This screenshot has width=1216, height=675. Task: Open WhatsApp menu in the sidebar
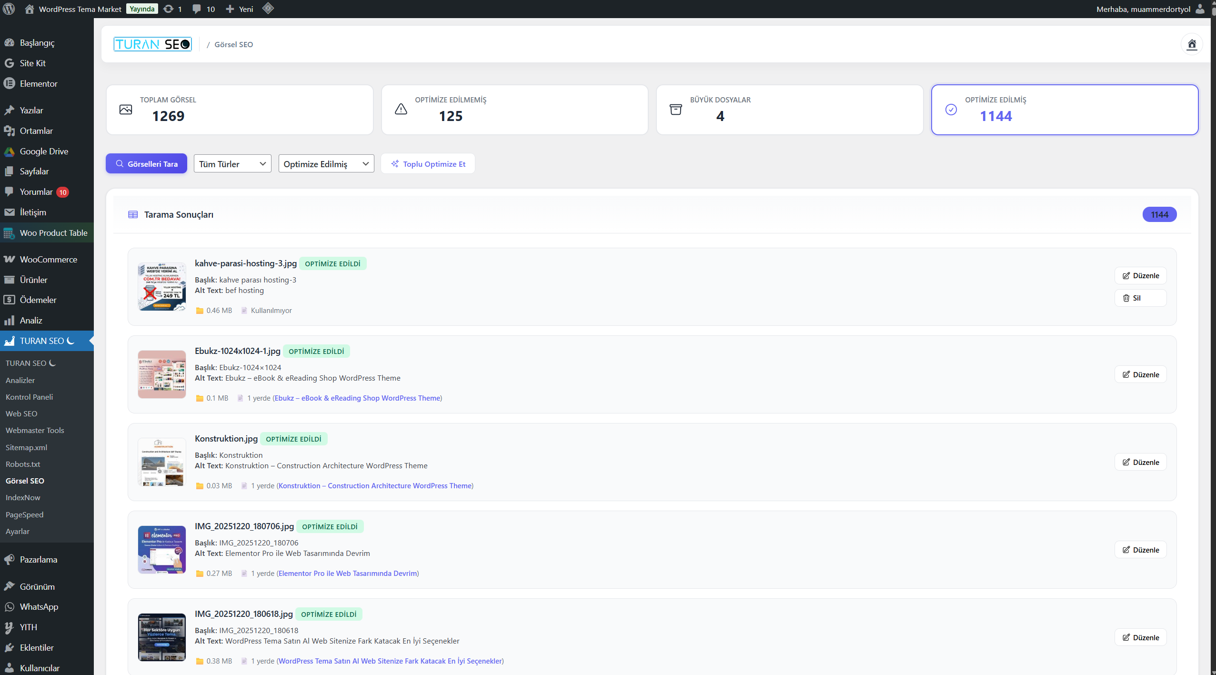click(39, 607)
